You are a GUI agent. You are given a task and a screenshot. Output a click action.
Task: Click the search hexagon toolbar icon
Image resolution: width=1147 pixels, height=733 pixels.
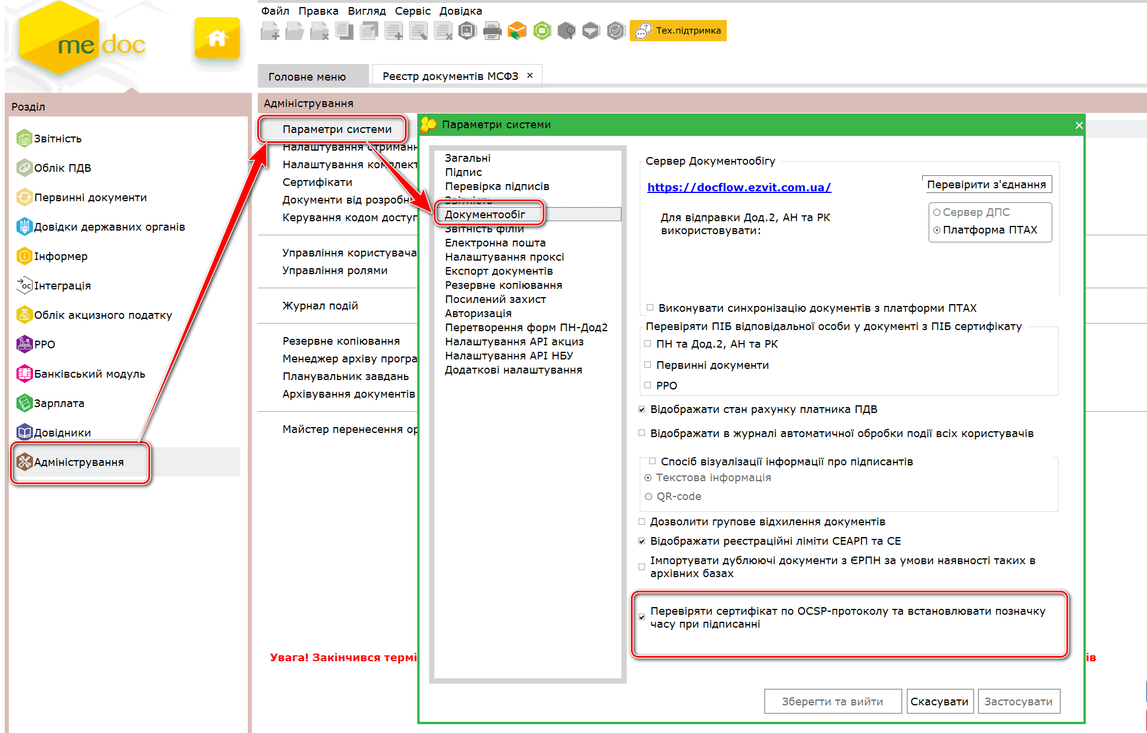[566, 31]
